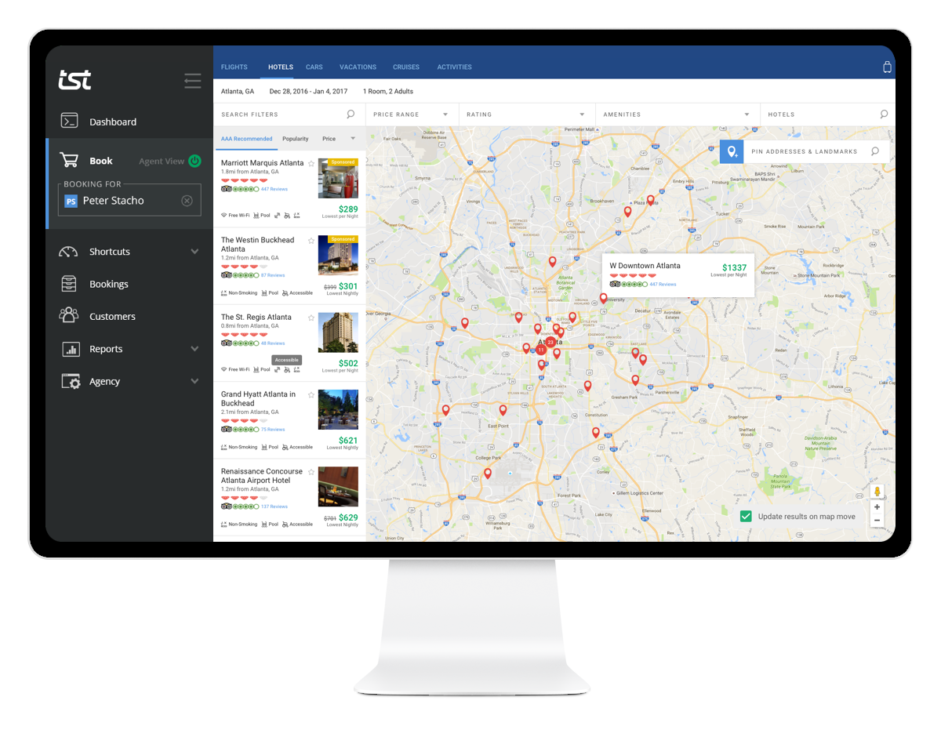941x737 pixels.
Task: Toggle the Agent View power switch
Action: pyautogui.click(x=194, y=161)
